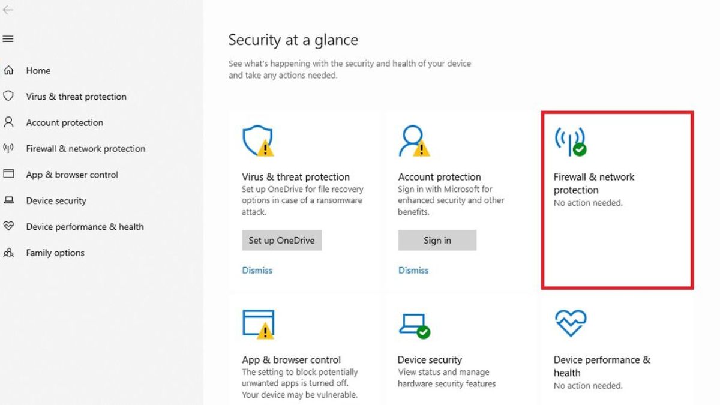Dismiss the Virus & threat protection warning
Viewport: 720px width, 405px height.
[257, 271]
